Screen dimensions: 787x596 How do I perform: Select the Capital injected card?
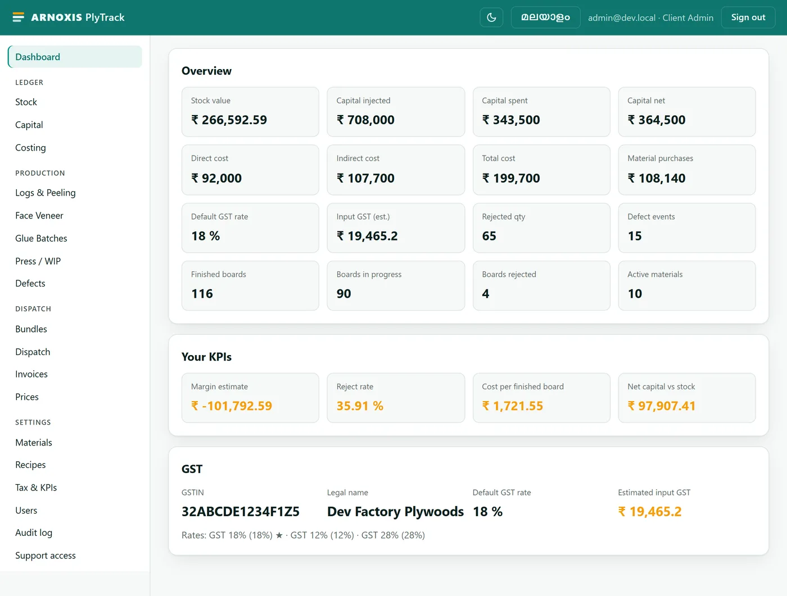[396, 112]
